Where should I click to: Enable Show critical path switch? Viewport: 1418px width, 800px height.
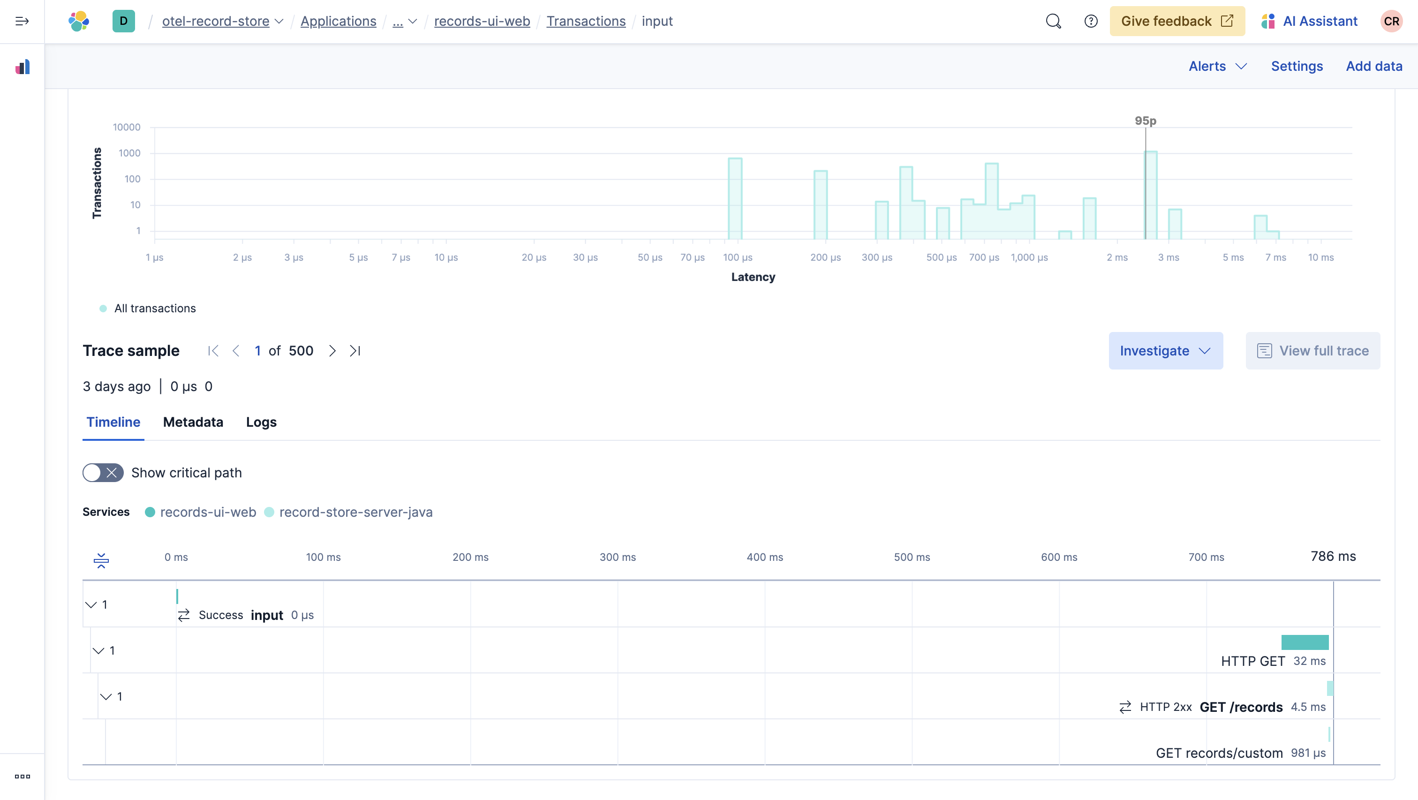[x=103, y=472]
